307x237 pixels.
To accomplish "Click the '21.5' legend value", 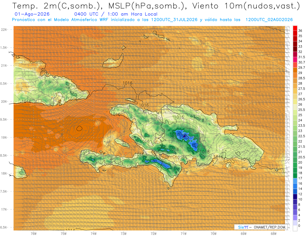I will pos(302,146).
